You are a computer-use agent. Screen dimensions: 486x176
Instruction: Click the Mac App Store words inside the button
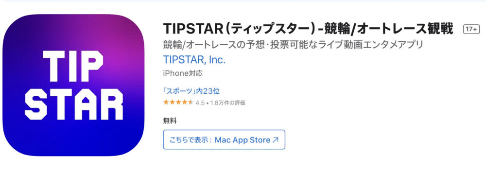[x=243, y=140]
